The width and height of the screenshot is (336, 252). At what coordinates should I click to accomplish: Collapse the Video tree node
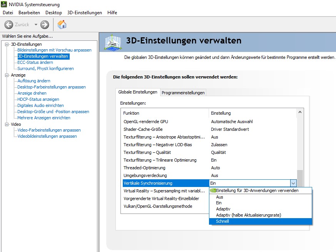[7, 124]
